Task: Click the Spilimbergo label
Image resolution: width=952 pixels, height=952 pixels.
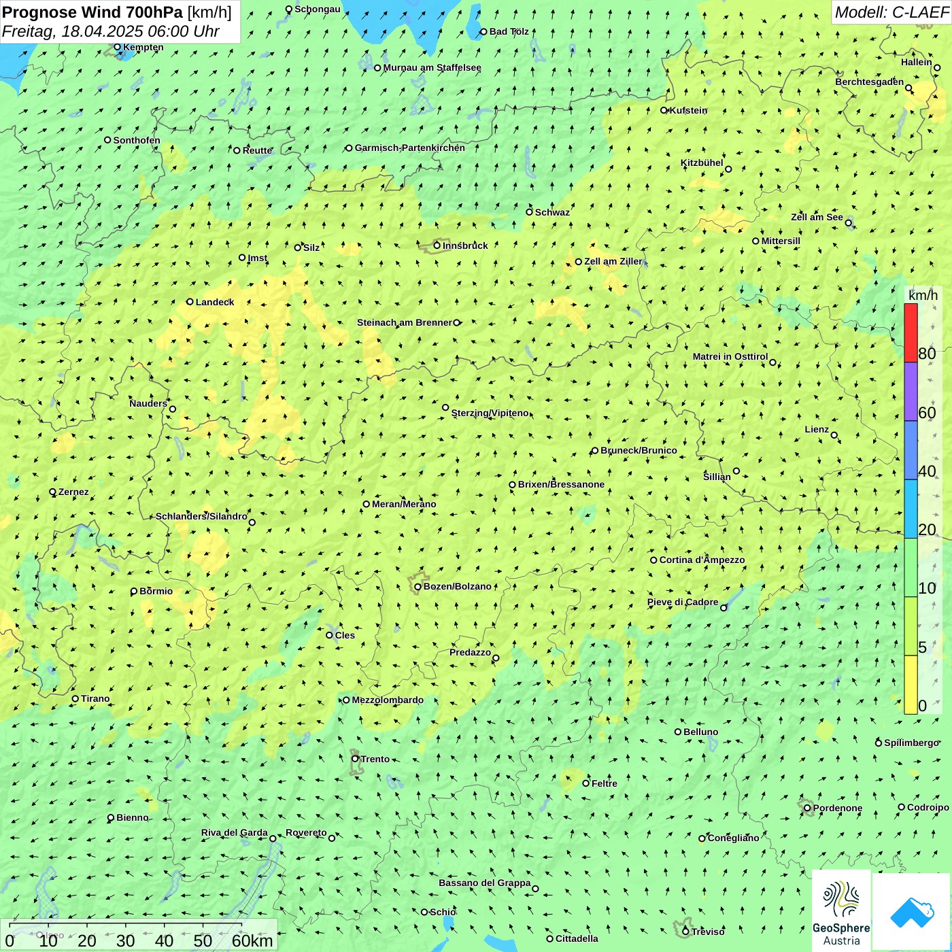Action: tap(912, 743)
